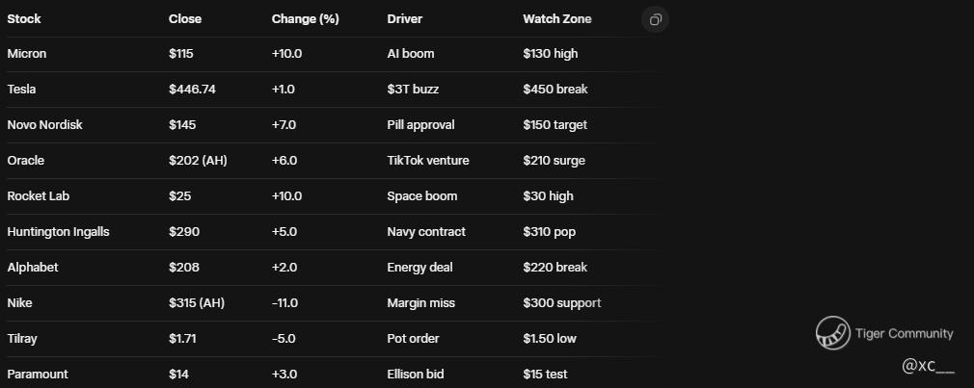
Task: Click the Driver column header
Action: 405,19
